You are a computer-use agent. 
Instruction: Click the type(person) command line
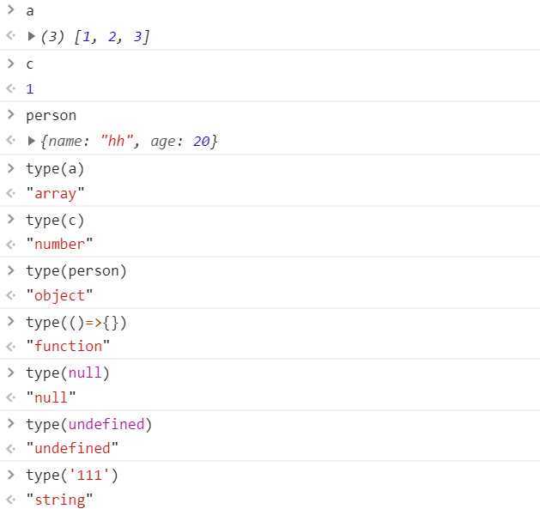point(76,271)
